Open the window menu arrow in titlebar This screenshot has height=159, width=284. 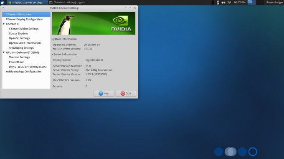[x=3, y=8]
